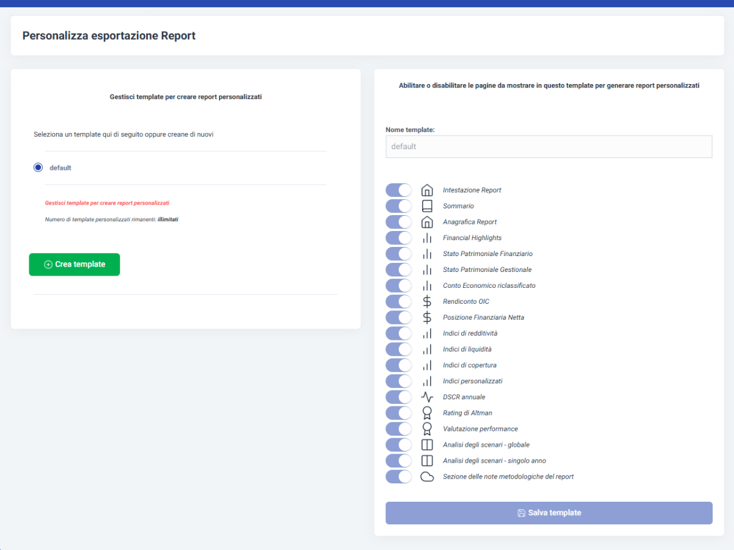Click the house icon beside Anagrafica Report
Viewport: 734px width, 550px height.
pos(427,222)
